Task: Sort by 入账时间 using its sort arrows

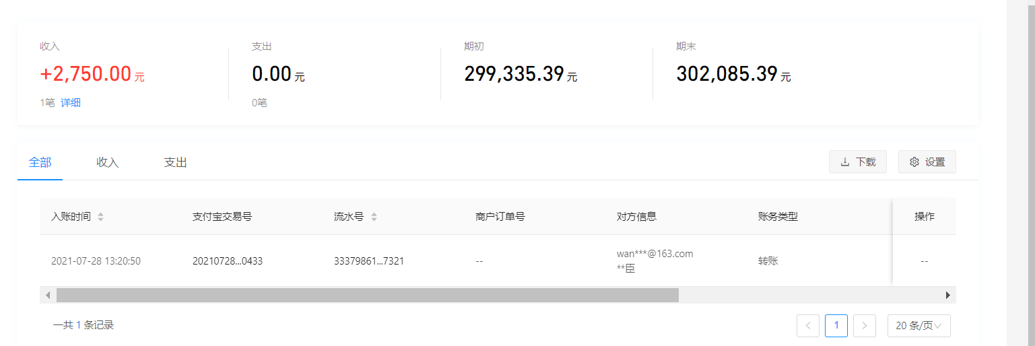Action: [101, 217]
